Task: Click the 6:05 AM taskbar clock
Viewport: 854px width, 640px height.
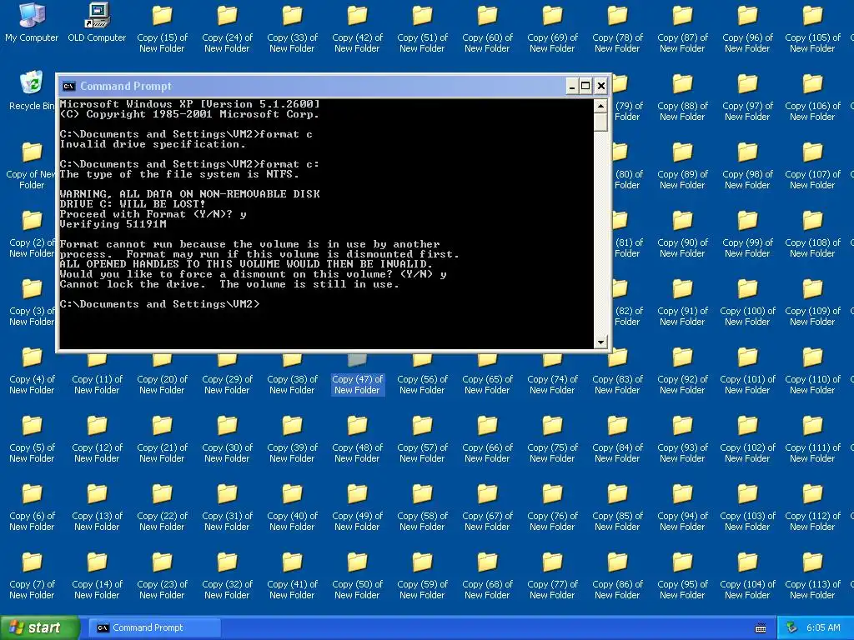Action: pos(823,627)
